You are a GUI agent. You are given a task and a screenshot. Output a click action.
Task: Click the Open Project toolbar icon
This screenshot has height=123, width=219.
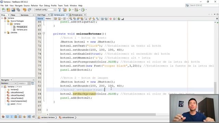point(13,10)
